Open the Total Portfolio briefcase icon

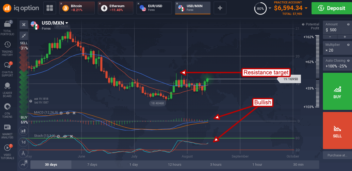click(7, 24)
